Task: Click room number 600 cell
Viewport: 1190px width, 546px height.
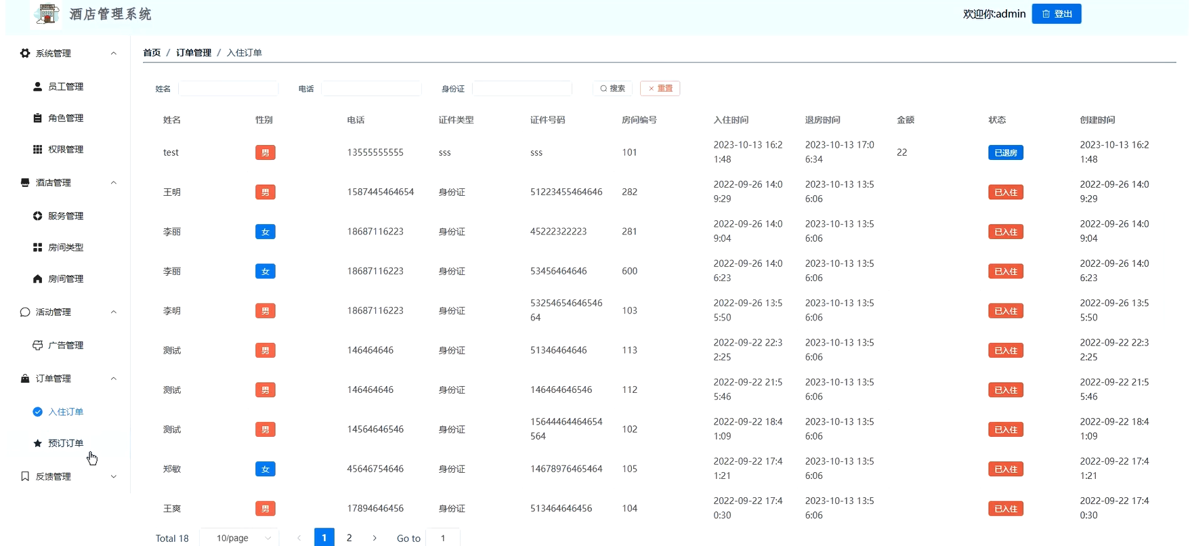Action: [630, 271]
